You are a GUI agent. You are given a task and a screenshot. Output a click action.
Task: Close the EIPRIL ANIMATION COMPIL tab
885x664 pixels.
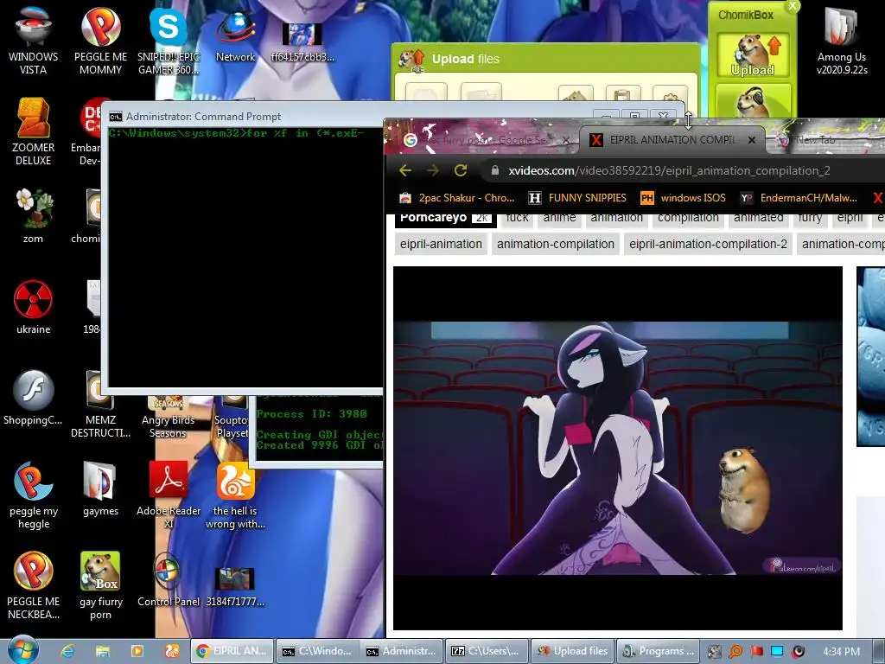pyautogui.click(x=752, y=140)
